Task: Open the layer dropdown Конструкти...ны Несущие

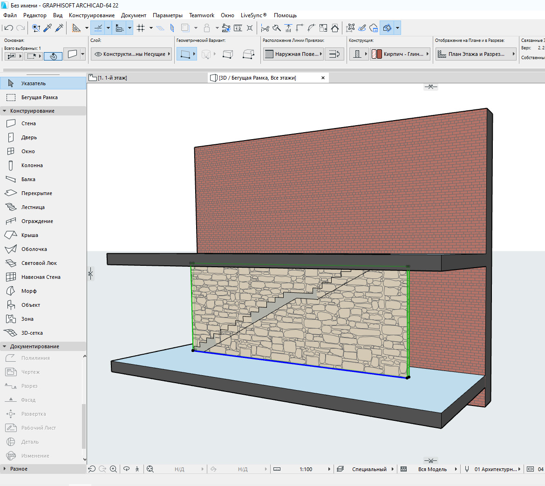Action: coord(131,54)
